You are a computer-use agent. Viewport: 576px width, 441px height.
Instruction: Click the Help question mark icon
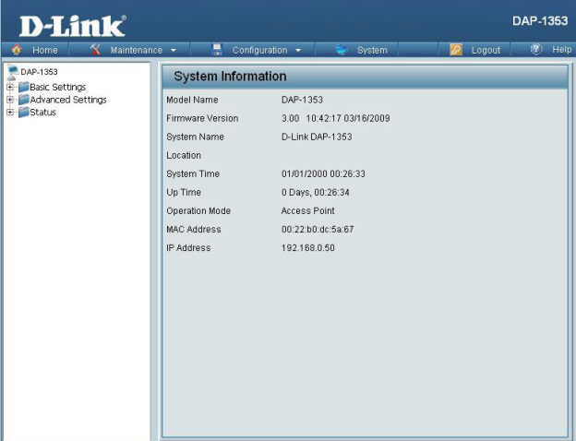[536, 49]
